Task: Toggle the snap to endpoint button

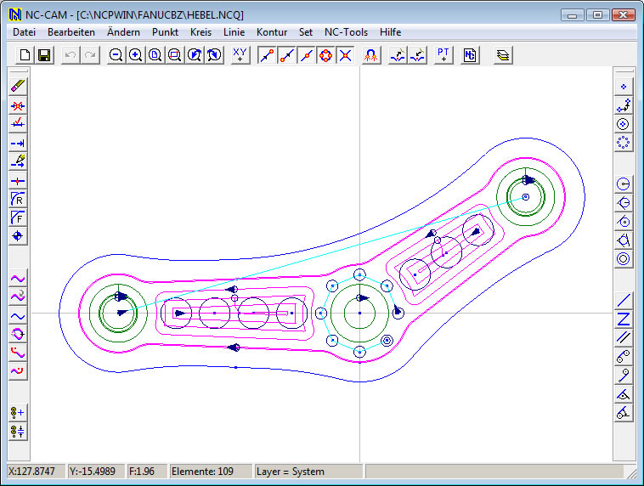Action: [268, 55]
